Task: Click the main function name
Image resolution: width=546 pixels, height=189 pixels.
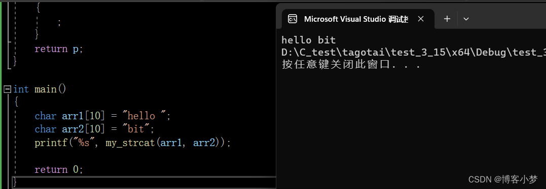Action: 46,89
